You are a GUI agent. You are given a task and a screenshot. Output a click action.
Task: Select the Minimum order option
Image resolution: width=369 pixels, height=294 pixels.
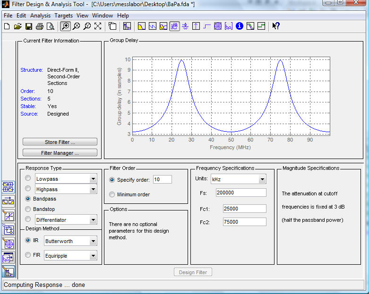pos(112,194)
